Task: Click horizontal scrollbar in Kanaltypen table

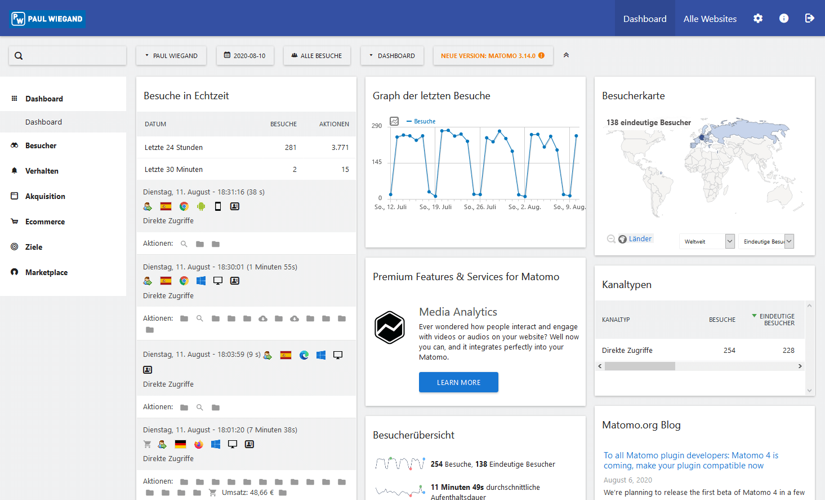Action: (640, 366)
